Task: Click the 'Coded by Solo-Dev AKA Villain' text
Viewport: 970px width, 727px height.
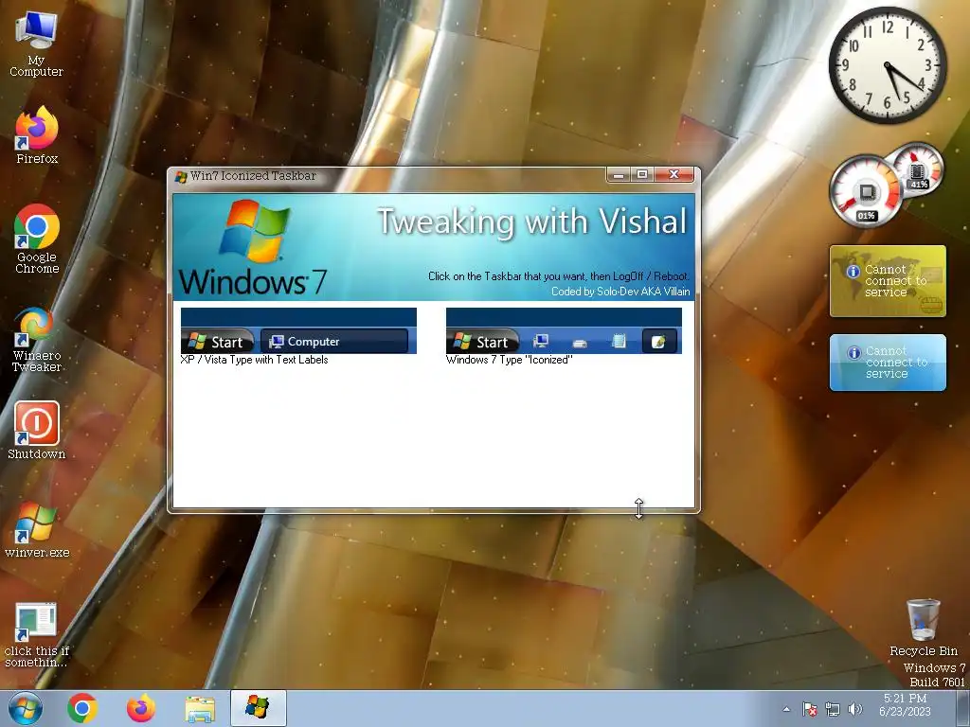Action: 620,292
